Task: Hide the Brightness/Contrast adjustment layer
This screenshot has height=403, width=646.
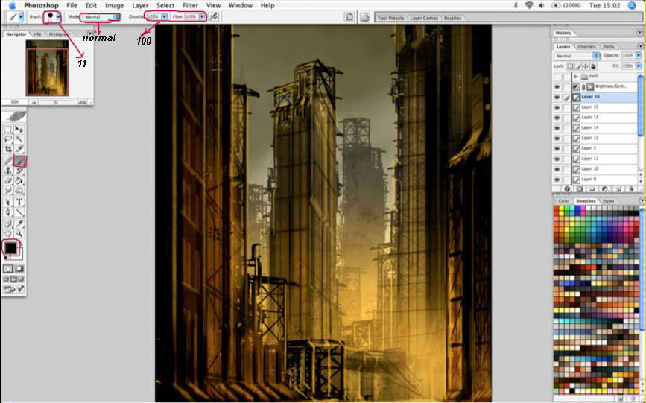Action: tap(557, 87)
